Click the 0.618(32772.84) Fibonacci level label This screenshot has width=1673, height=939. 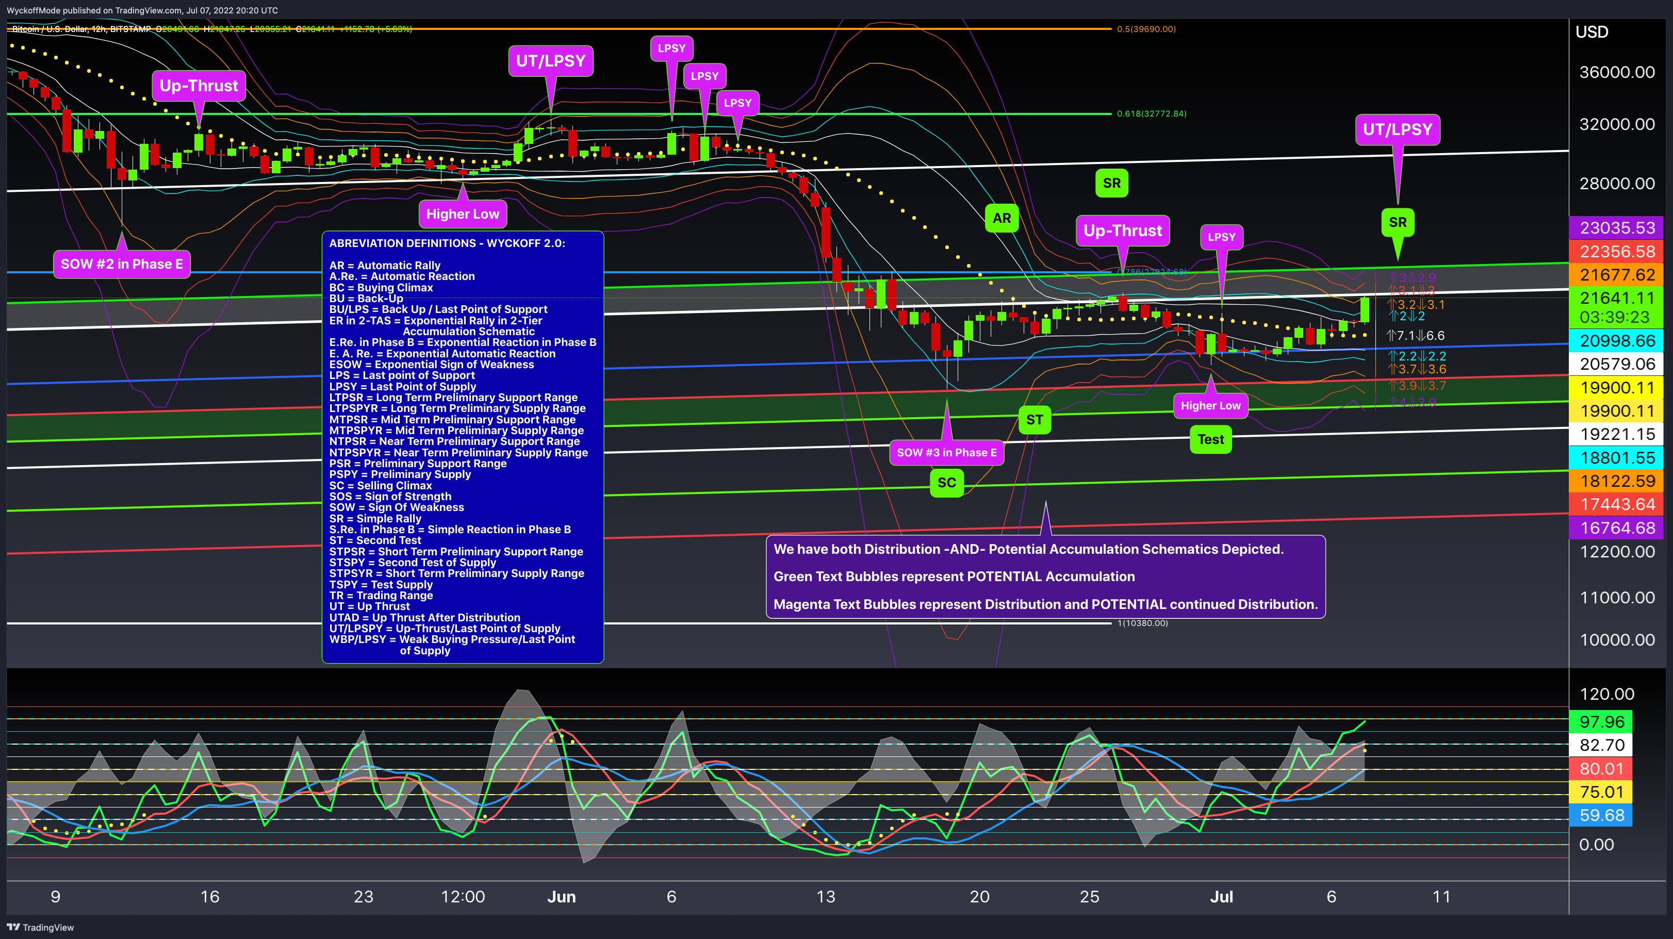pyautogui.click(x=1152, y=113)
